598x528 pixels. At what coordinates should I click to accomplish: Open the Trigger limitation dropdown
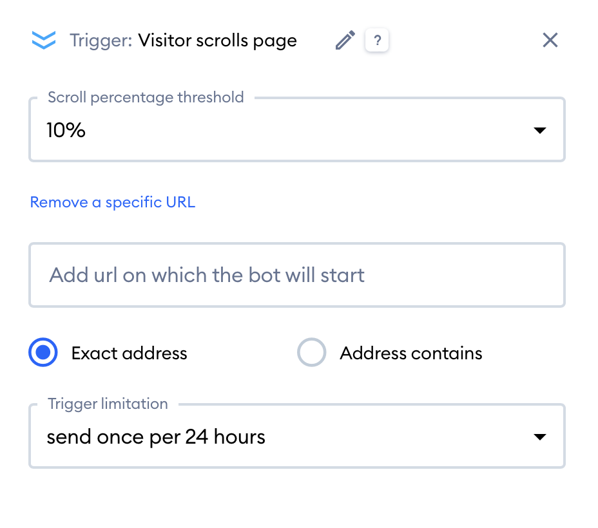[x=296, y=437]
